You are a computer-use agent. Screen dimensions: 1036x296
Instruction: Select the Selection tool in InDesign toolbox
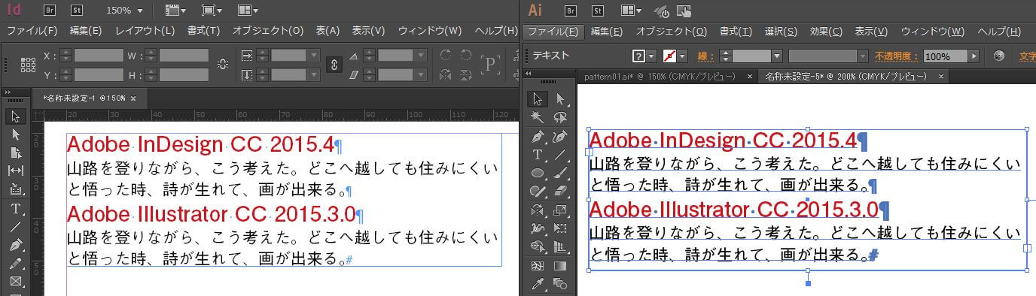tap(16, 116)
